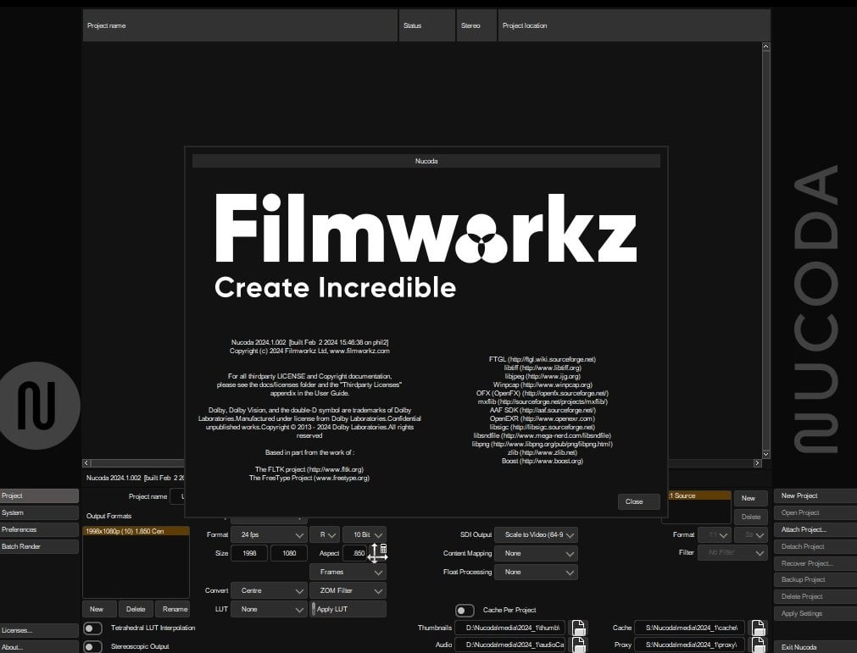Open the About... page
Image resolution: width=857 pixels, height=653 pixels.
39,647
